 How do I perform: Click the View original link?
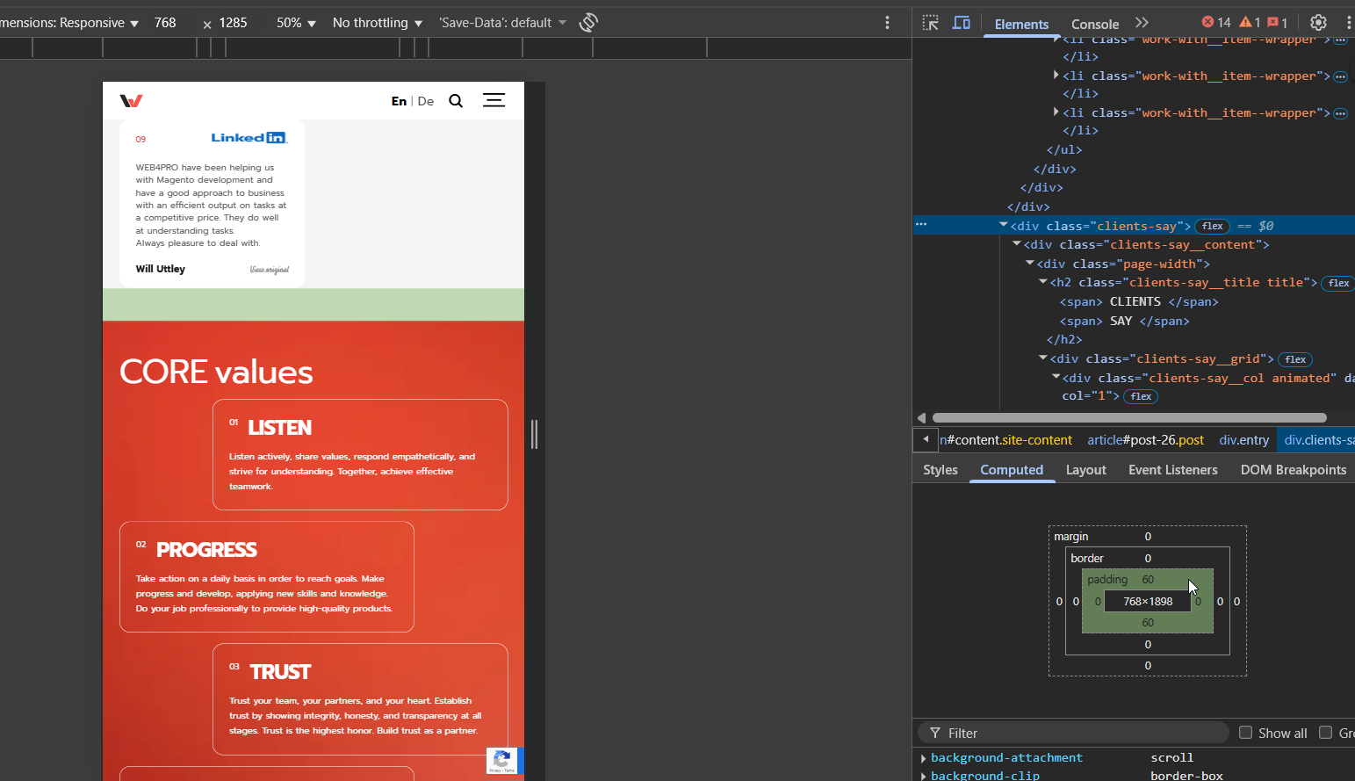click(x=270, y=270)
